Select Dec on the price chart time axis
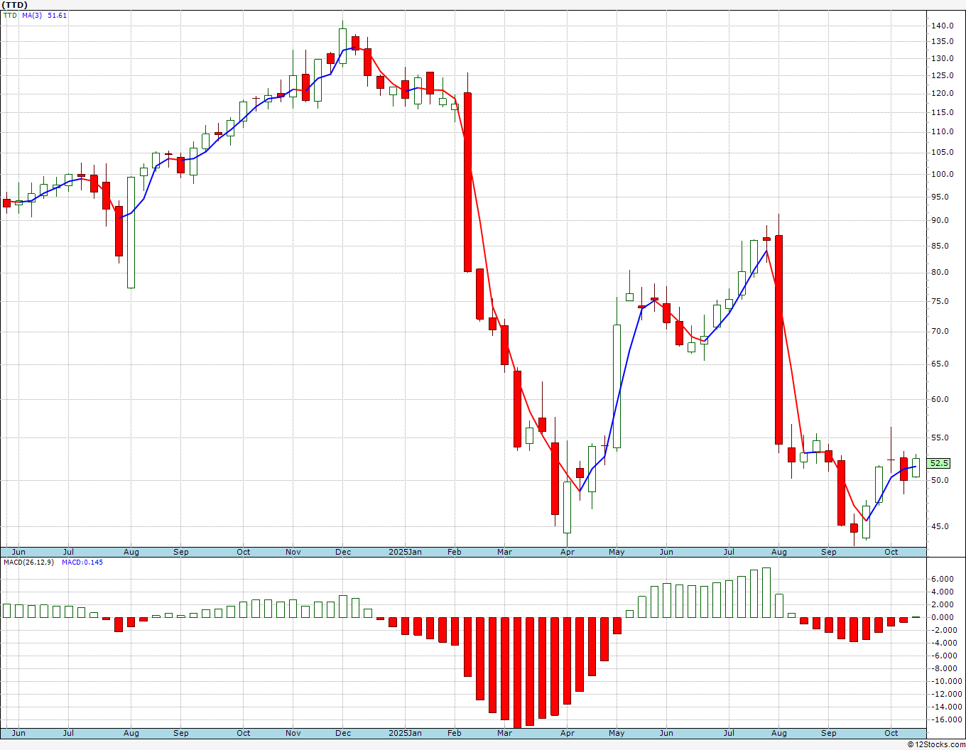The width and height of the screenshot is (966, 750). point(343,552)
